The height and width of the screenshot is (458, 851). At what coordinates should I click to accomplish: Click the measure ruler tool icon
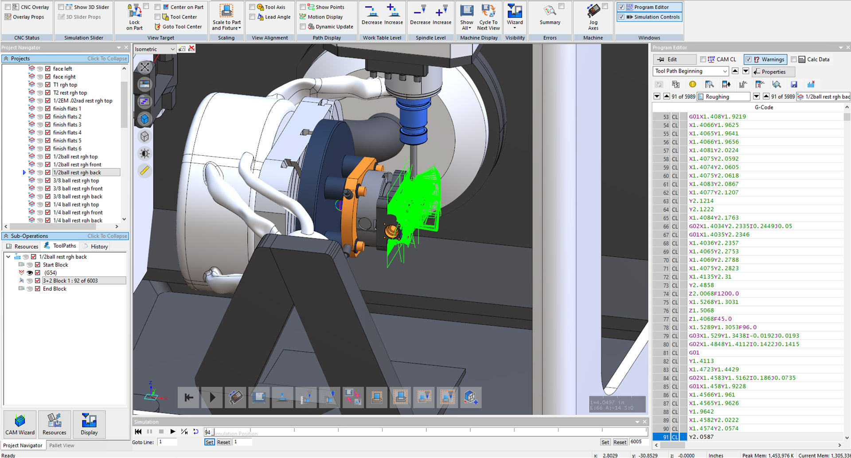[x=144, y=171]
